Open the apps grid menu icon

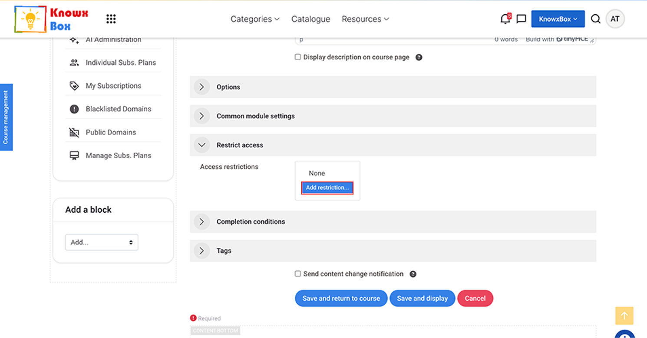coord(111,19)
